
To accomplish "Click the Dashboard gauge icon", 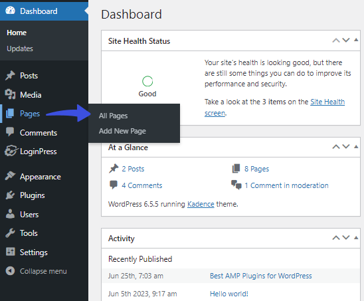I will coord(10,11).
